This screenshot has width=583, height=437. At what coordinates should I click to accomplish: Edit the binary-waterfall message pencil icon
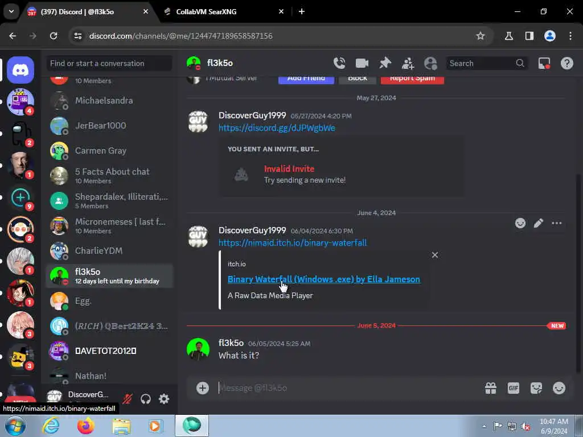pos(539,223)
